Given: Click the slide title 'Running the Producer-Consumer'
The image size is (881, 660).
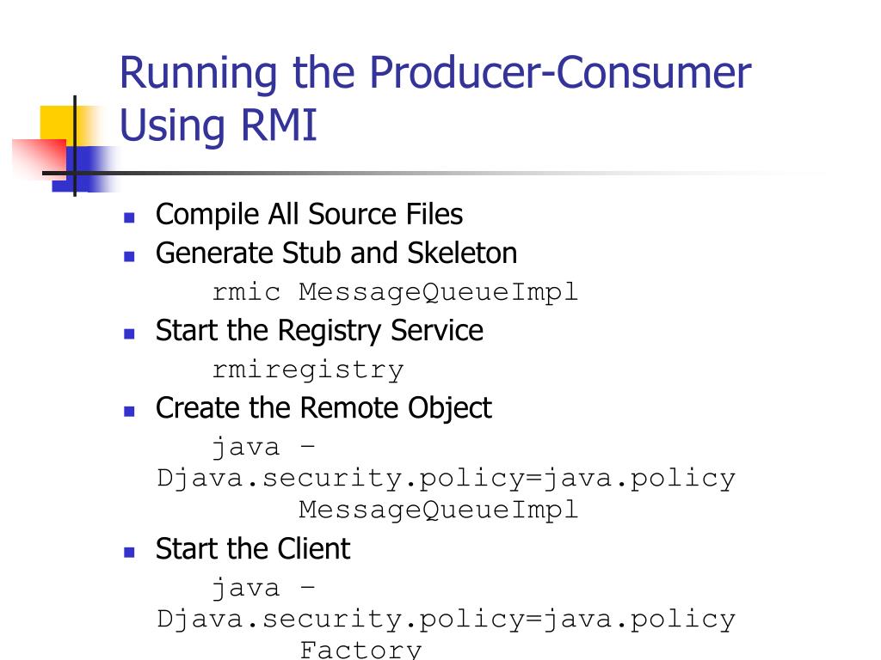Looking at the screenshot, I should [x=435, y=74].
